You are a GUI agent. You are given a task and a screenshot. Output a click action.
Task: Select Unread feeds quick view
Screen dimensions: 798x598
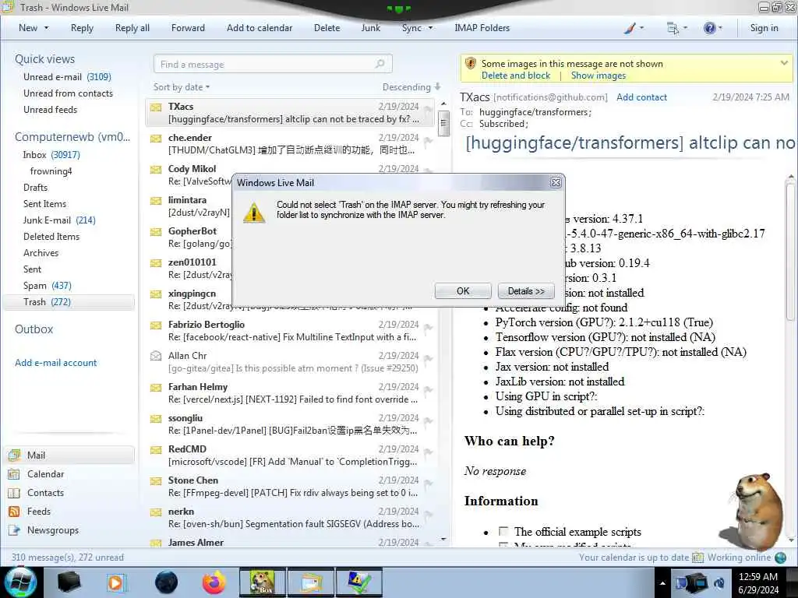coord(51,109)
